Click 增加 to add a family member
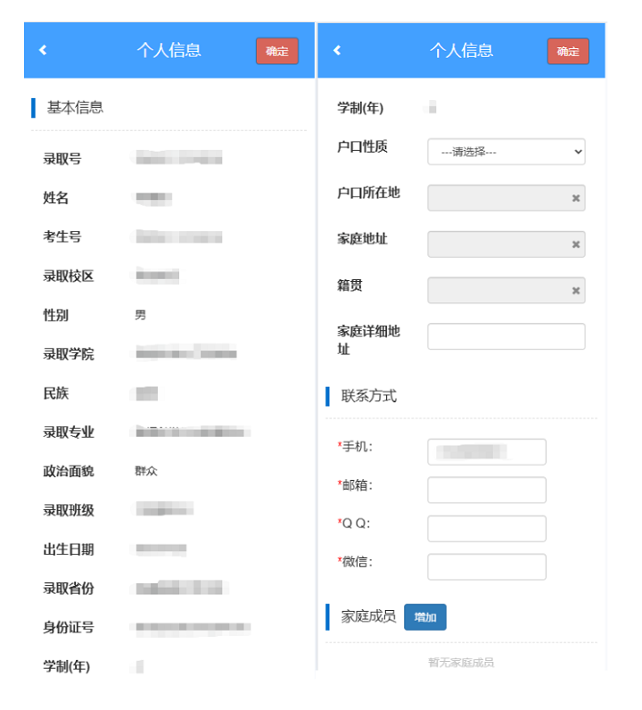The height and width of the screenshot is (710, 642). click(x=424, y=617)
